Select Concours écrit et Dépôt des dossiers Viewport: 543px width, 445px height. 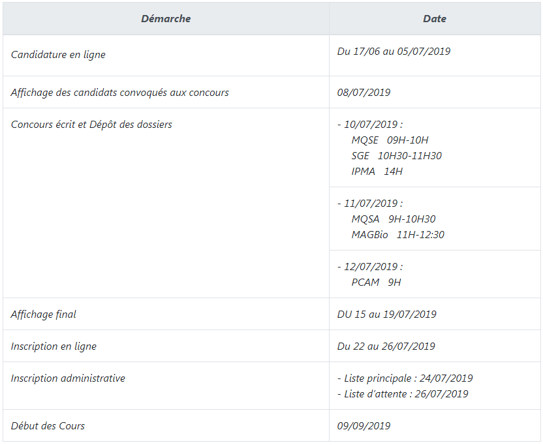click(x=91, y=125)
